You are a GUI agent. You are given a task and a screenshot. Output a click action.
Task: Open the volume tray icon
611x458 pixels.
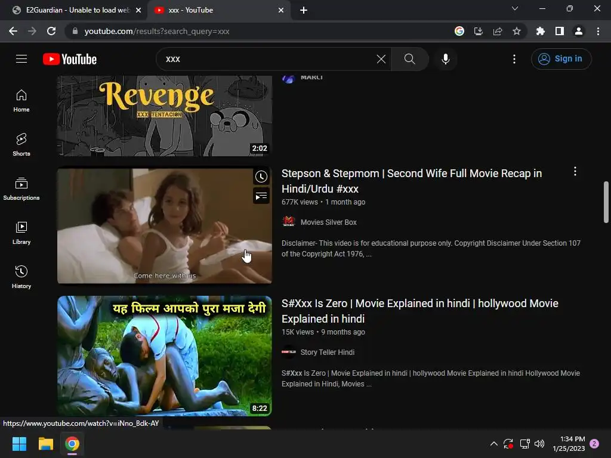(539, 444)
